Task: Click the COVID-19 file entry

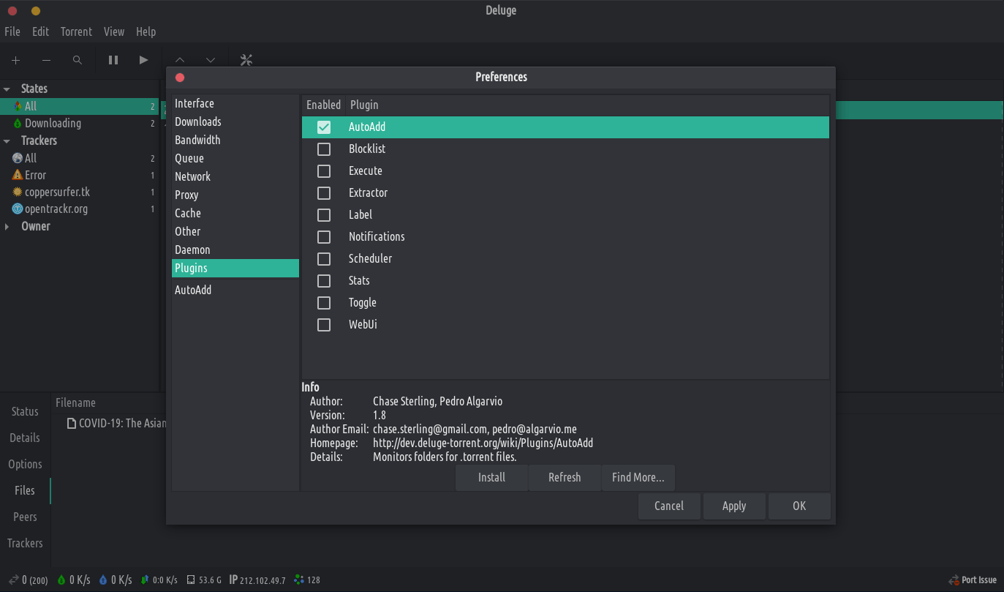Action: click(x=117, y=423)
